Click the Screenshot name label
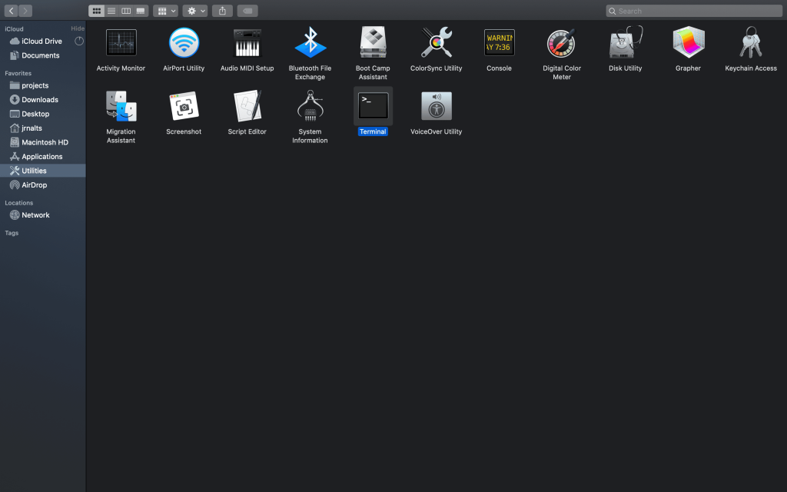787x492 pixels. [184, 131]
